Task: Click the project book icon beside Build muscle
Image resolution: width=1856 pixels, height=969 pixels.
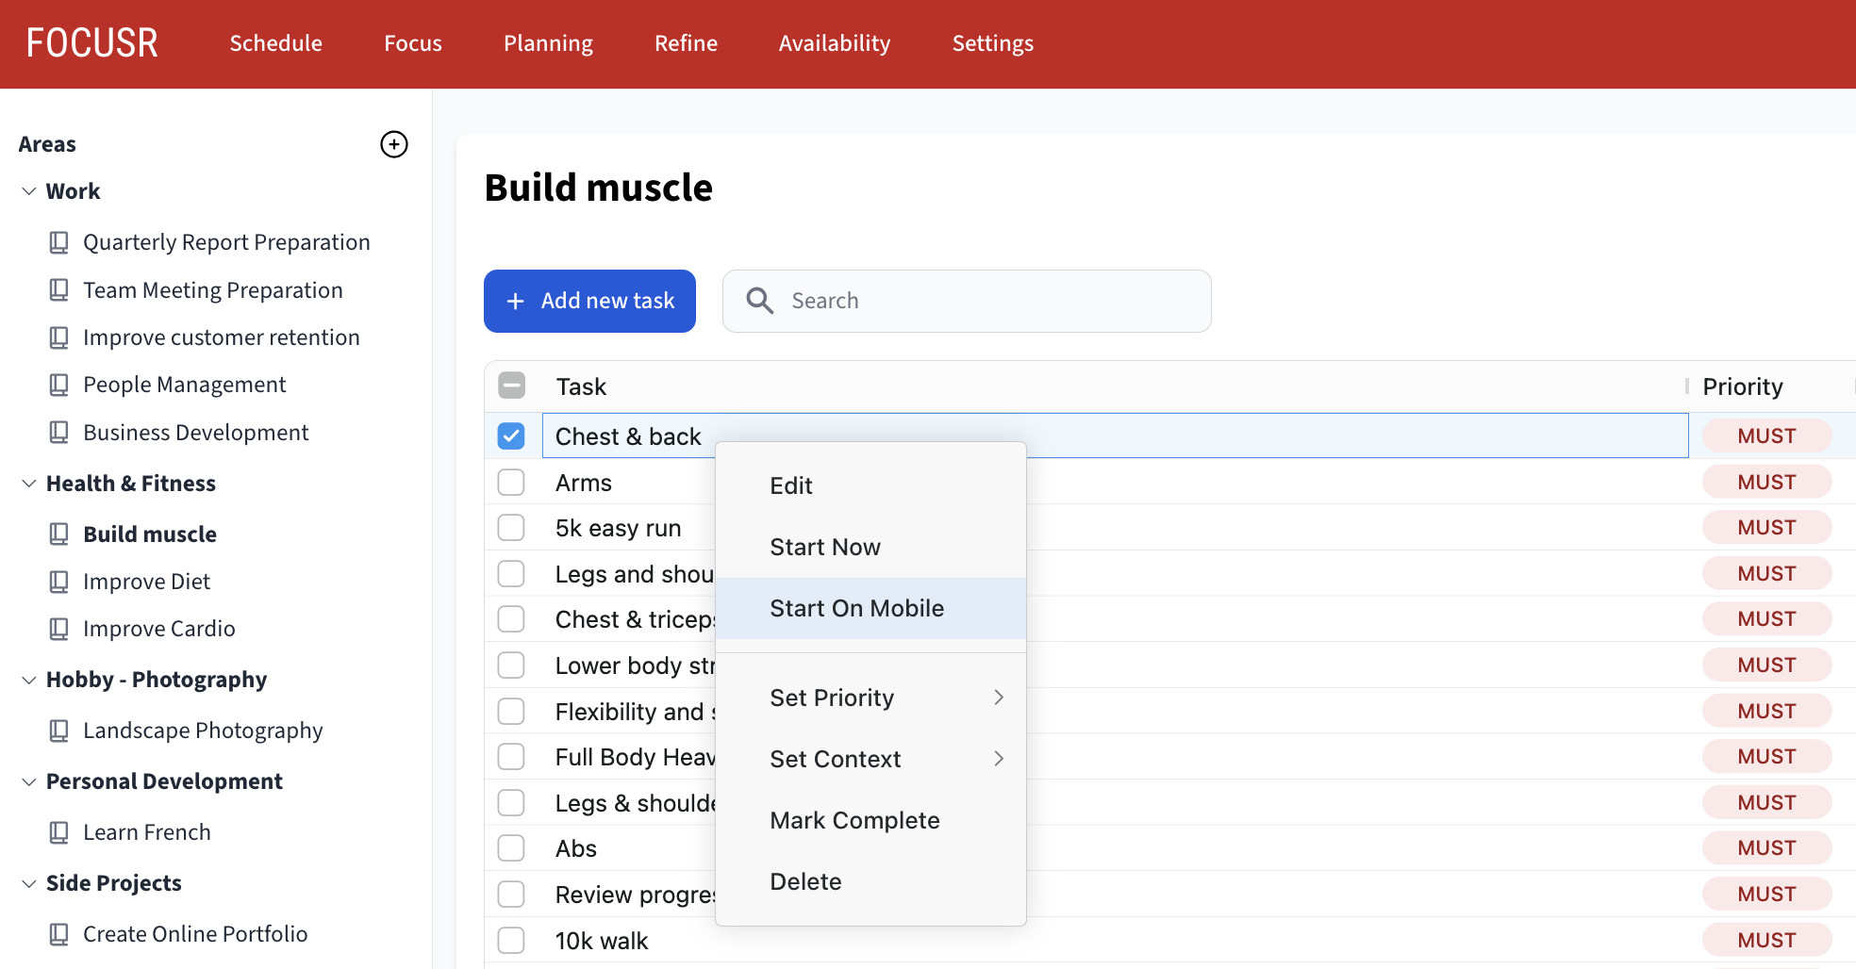Action: [x=59, y=534]
